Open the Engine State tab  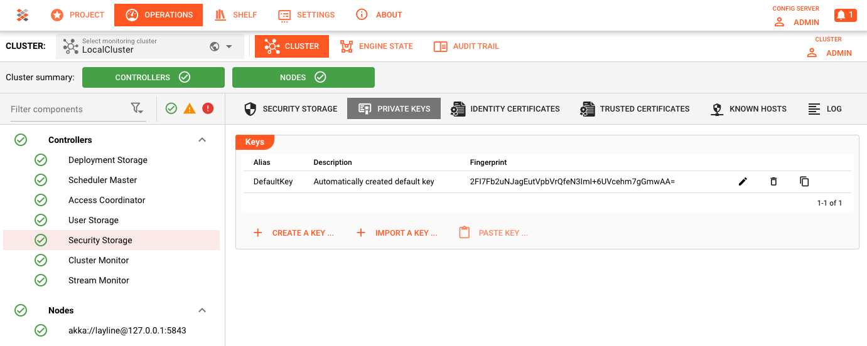pyautogui.click(x=377, y=46)
